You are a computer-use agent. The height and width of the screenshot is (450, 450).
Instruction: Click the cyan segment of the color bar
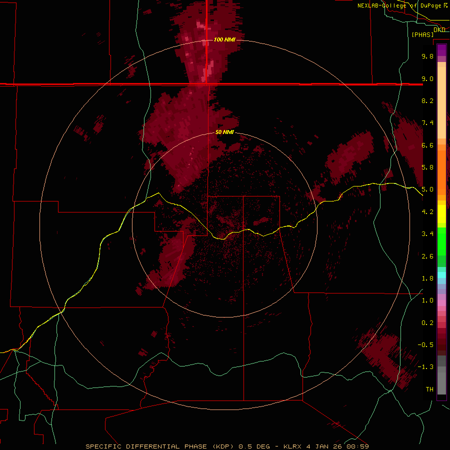(x=441, y=275)
